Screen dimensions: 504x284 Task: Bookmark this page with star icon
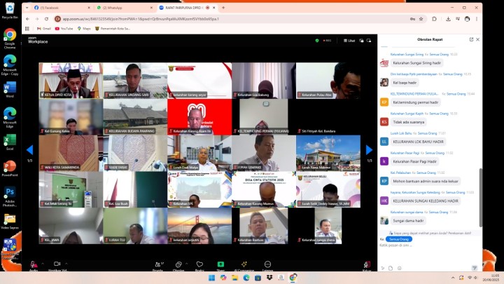(x=421, y=19)
